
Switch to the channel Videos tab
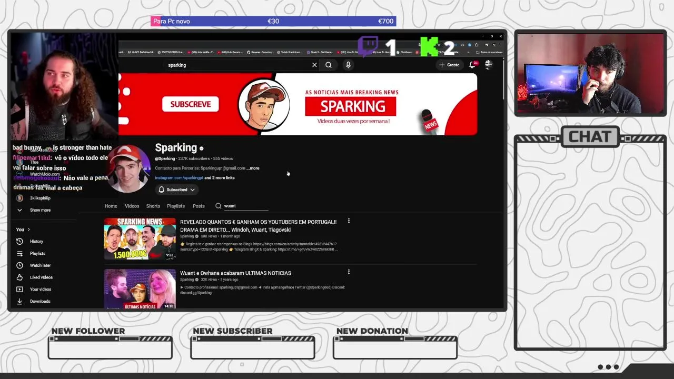click(x=132, y=206)
